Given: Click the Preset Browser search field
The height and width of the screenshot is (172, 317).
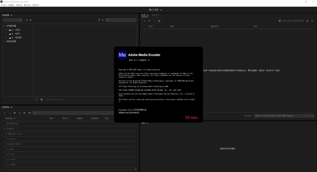Looking at the screenshot, I should 73,113.
